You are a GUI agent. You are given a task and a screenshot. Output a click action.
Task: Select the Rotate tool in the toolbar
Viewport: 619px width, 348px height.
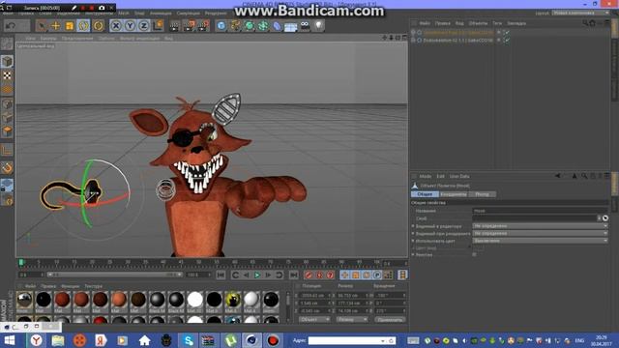click(x=83, y=26)
